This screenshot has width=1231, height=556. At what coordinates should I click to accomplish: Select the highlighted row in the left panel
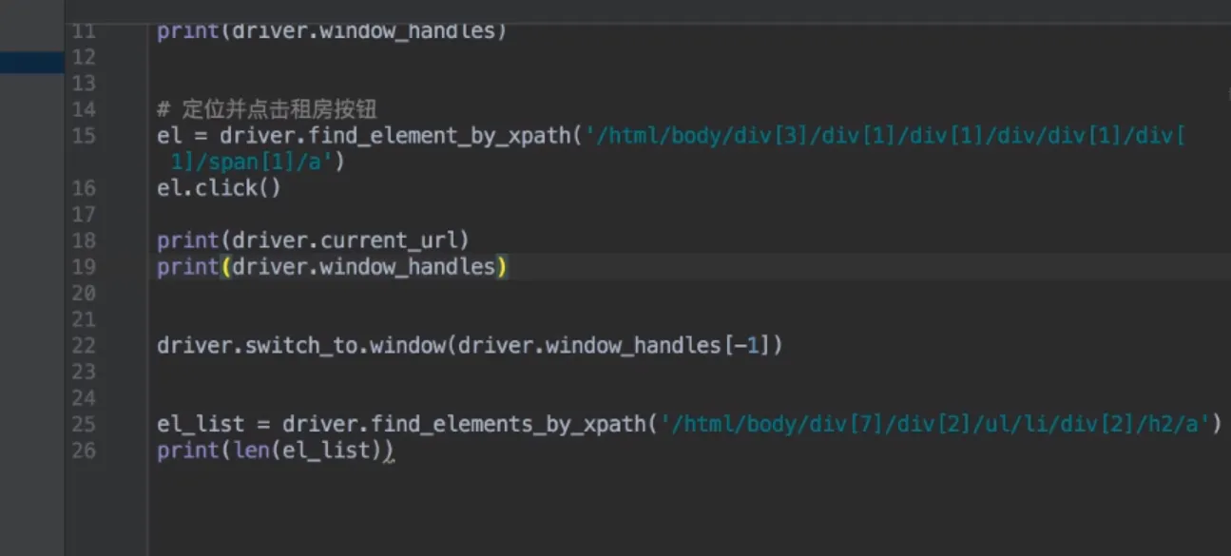(x=31, y=63)
